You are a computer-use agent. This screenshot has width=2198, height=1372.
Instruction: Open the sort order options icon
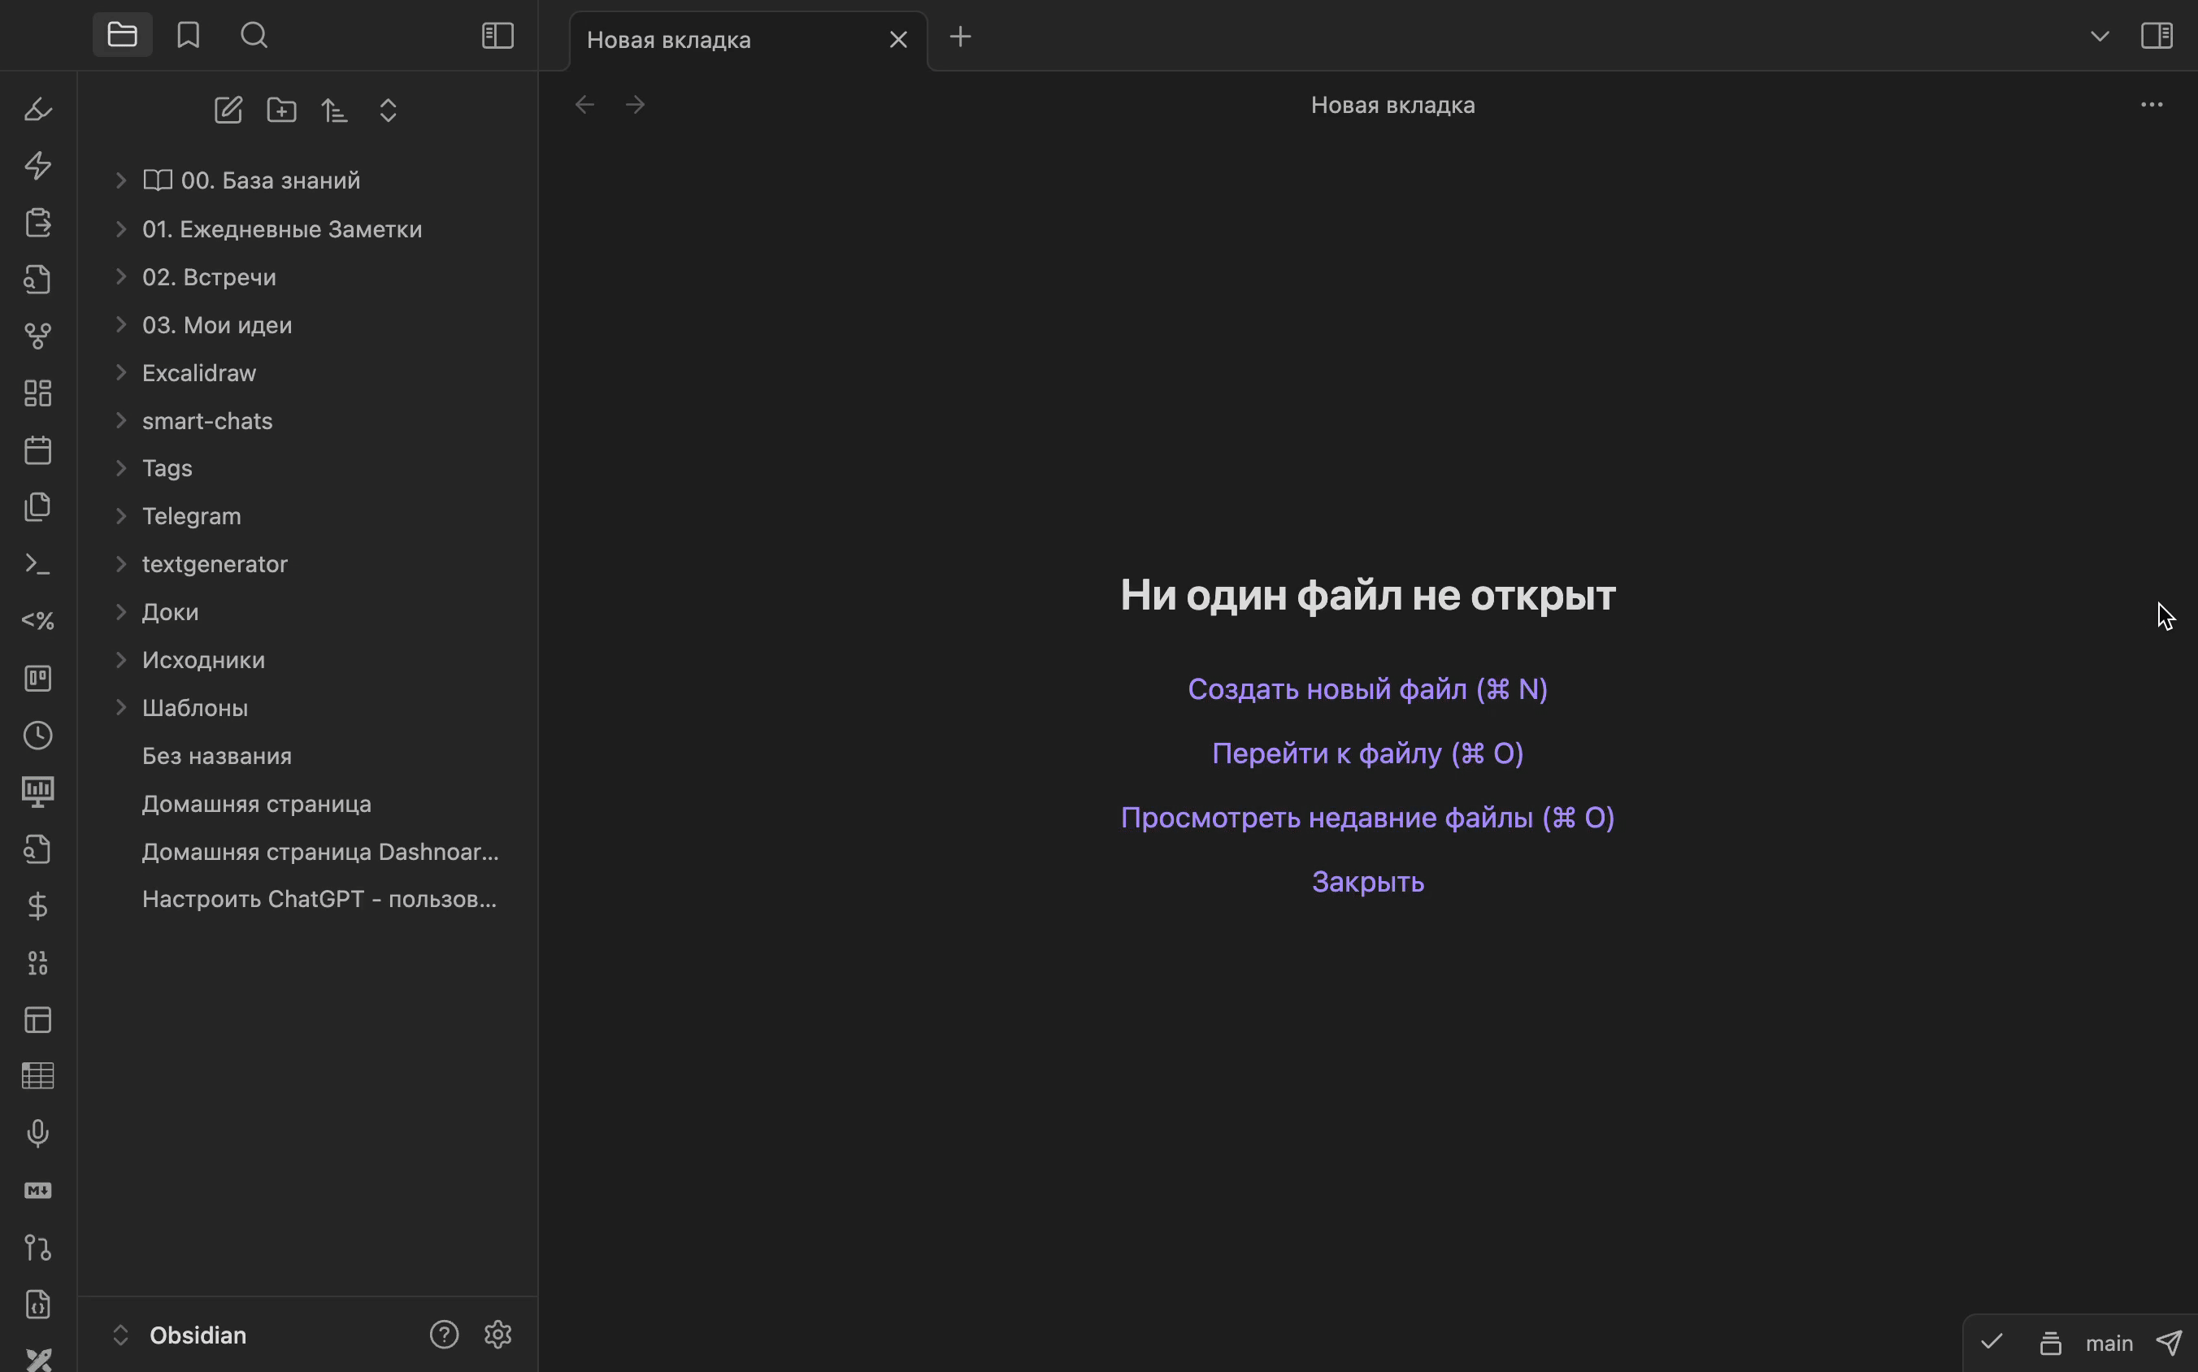[x=335, y=111]
